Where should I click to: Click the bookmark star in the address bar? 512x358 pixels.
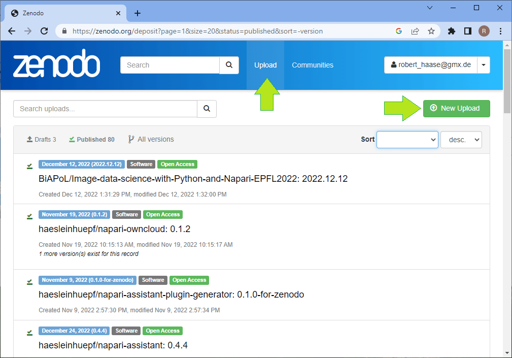click(x=432, y=31)
